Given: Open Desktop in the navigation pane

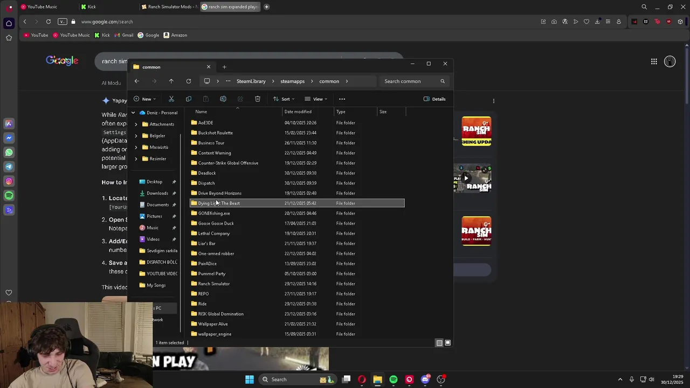Looking at the screenshot, I should point(154,182).
